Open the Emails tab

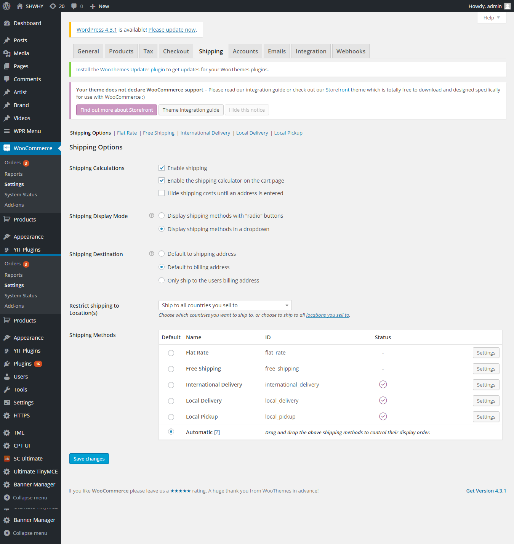pos(277,51)
